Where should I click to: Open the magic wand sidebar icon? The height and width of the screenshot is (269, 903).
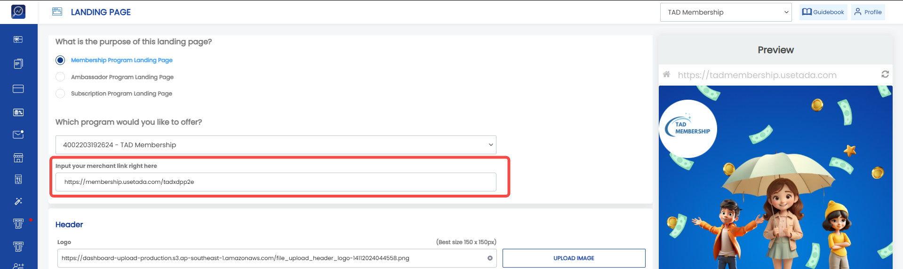(18, 201)
